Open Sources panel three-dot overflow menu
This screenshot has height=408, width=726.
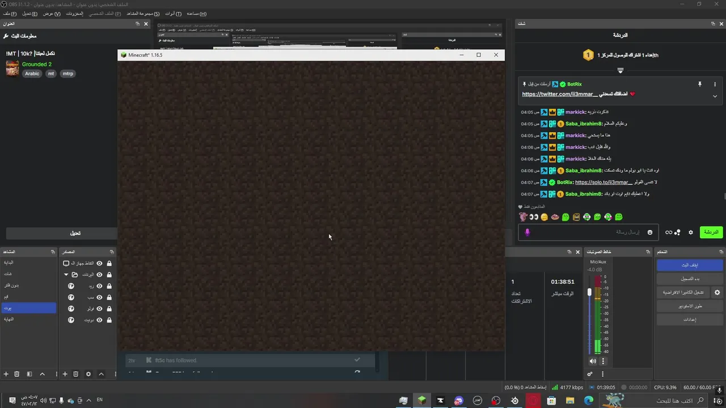pyautogui.click(x=115, y=374)
